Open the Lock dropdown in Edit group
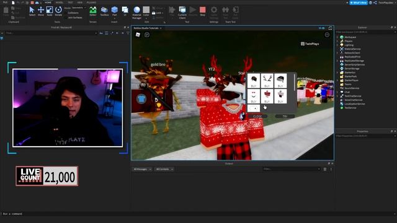 coord(158,12)
